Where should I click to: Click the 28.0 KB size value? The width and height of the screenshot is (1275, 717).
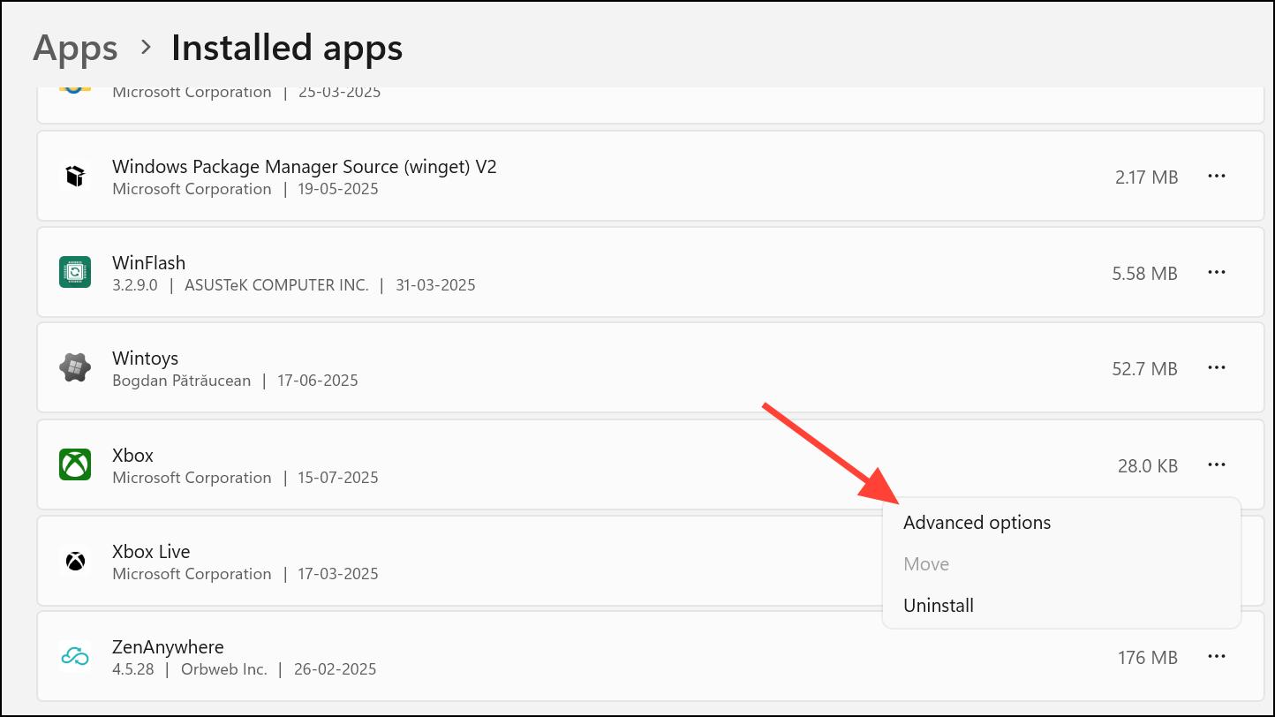1148,466
